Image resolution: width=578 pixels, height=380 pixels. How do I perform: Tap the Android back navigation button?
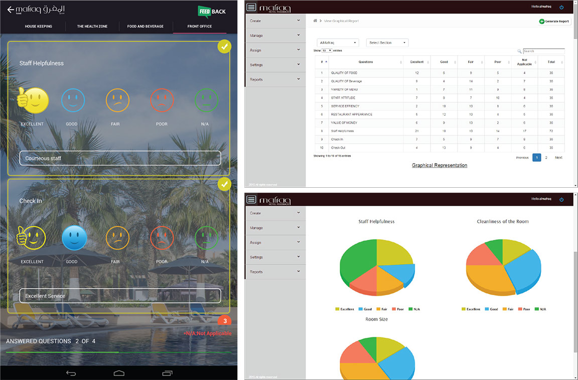click(x=71, y=373)
